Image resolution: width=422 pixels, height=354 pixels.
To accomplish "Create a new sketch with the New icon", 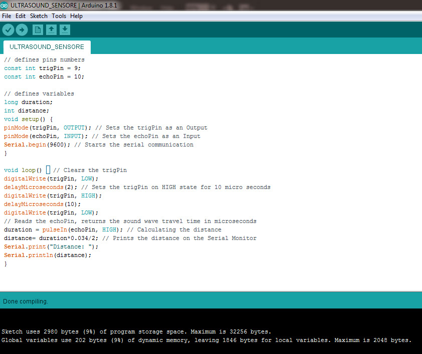I will point(38,30).
